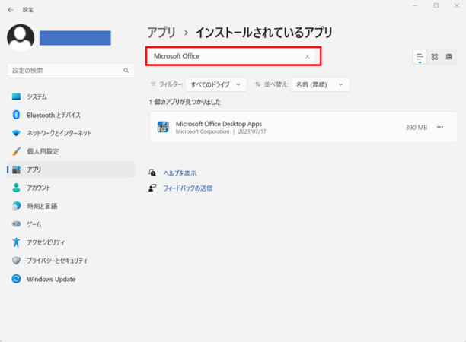
Task: Open the 名前 (昇順) sort dropdown
Action: 320,84
